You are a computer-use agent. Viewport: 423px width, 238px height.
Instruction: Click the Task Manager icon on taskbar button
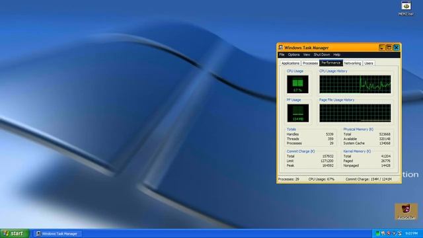[x=38, y=233]
